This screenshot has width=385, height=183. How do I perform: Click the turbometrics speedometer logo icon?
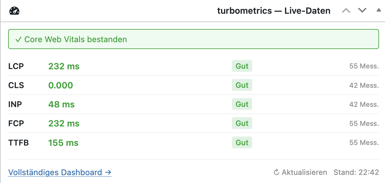click(x=14, y=10)
